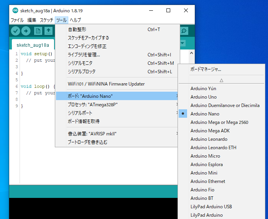
Task: Click the Arduino logo in title bar
Action: click(x=15, y=10)
